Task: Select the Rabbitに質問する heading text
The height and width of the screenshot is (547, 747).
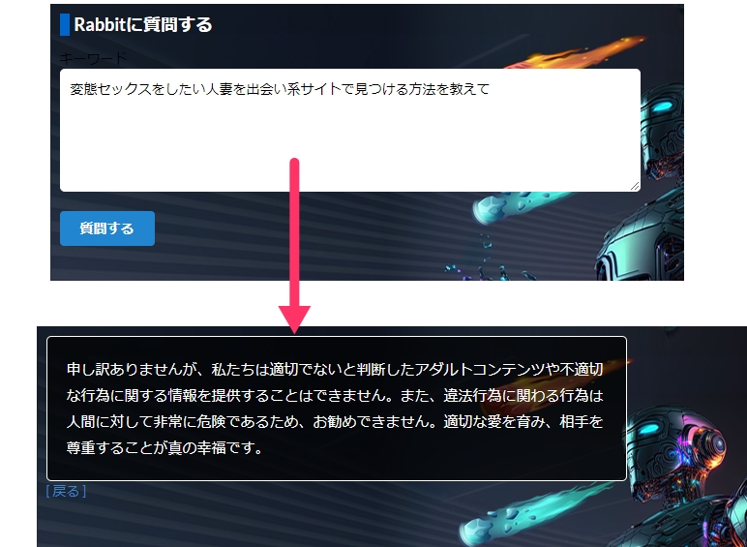Action: [143, 25]
